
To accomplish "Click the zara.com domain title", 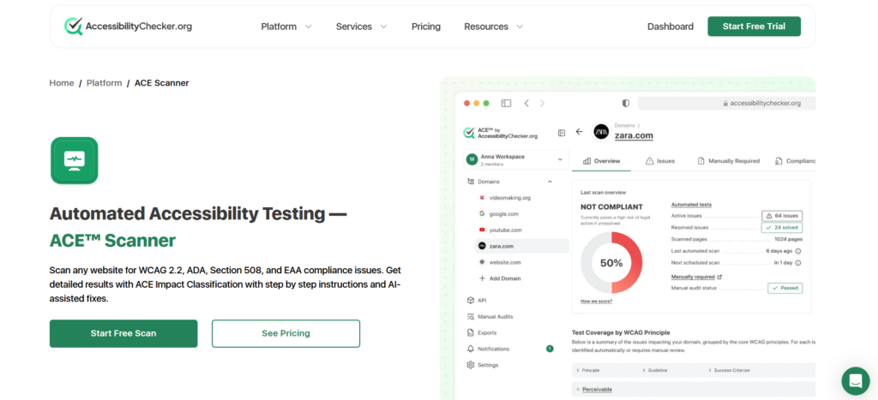I will (634, 135).
